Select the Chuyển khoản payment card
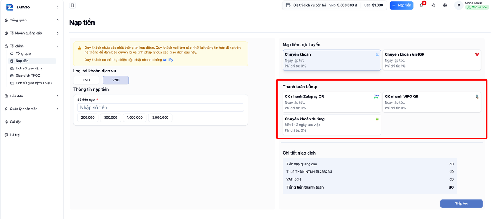This screenshot has height=219, width=492. tap(332, 60)
